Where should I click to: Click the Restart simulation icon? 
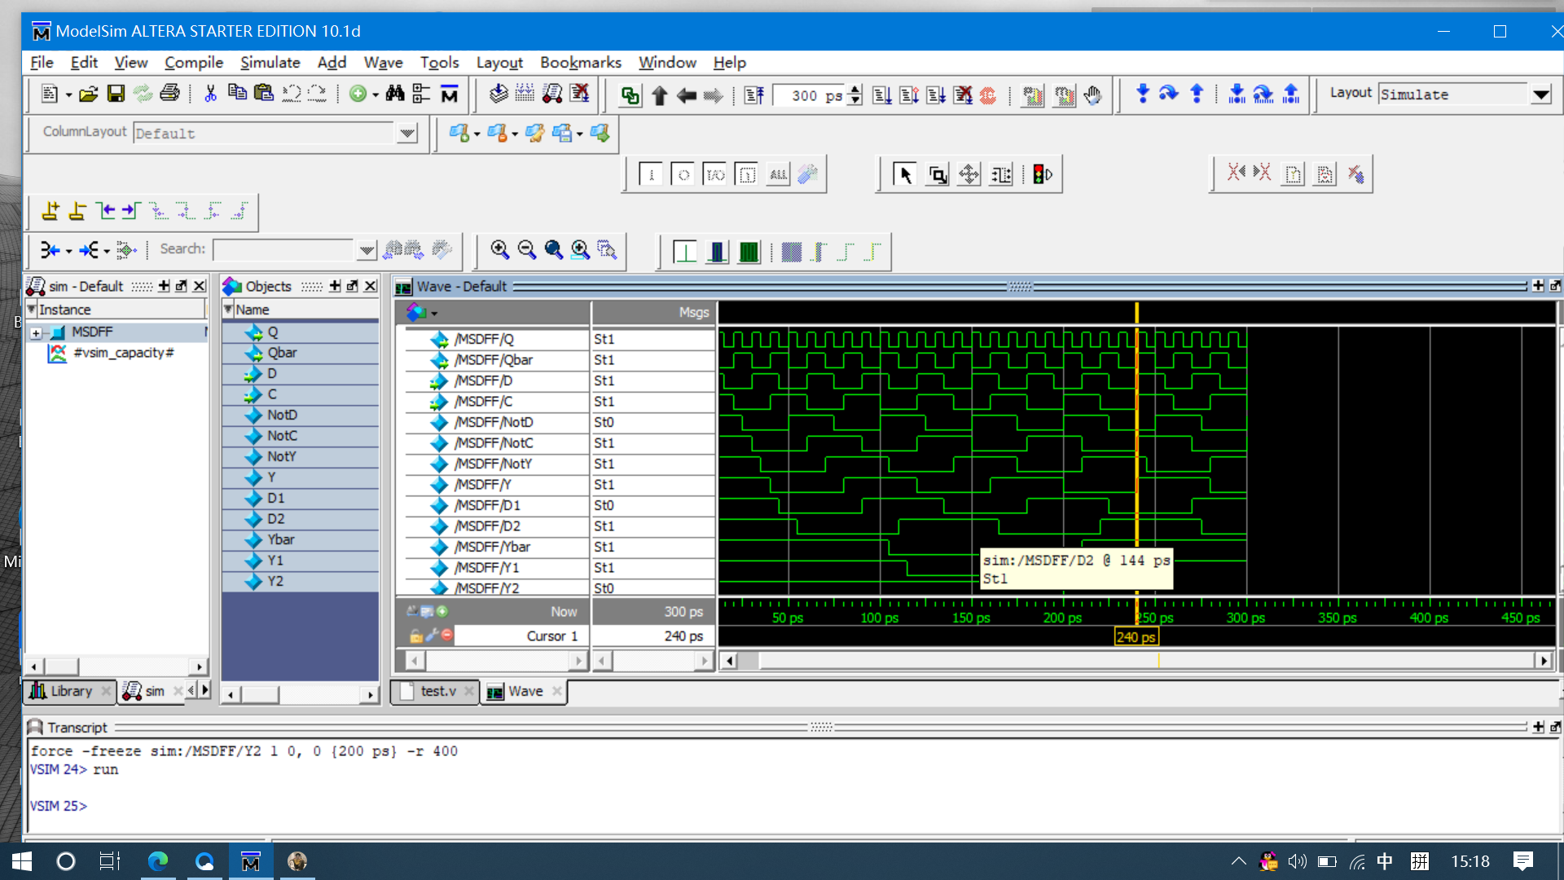754,95
